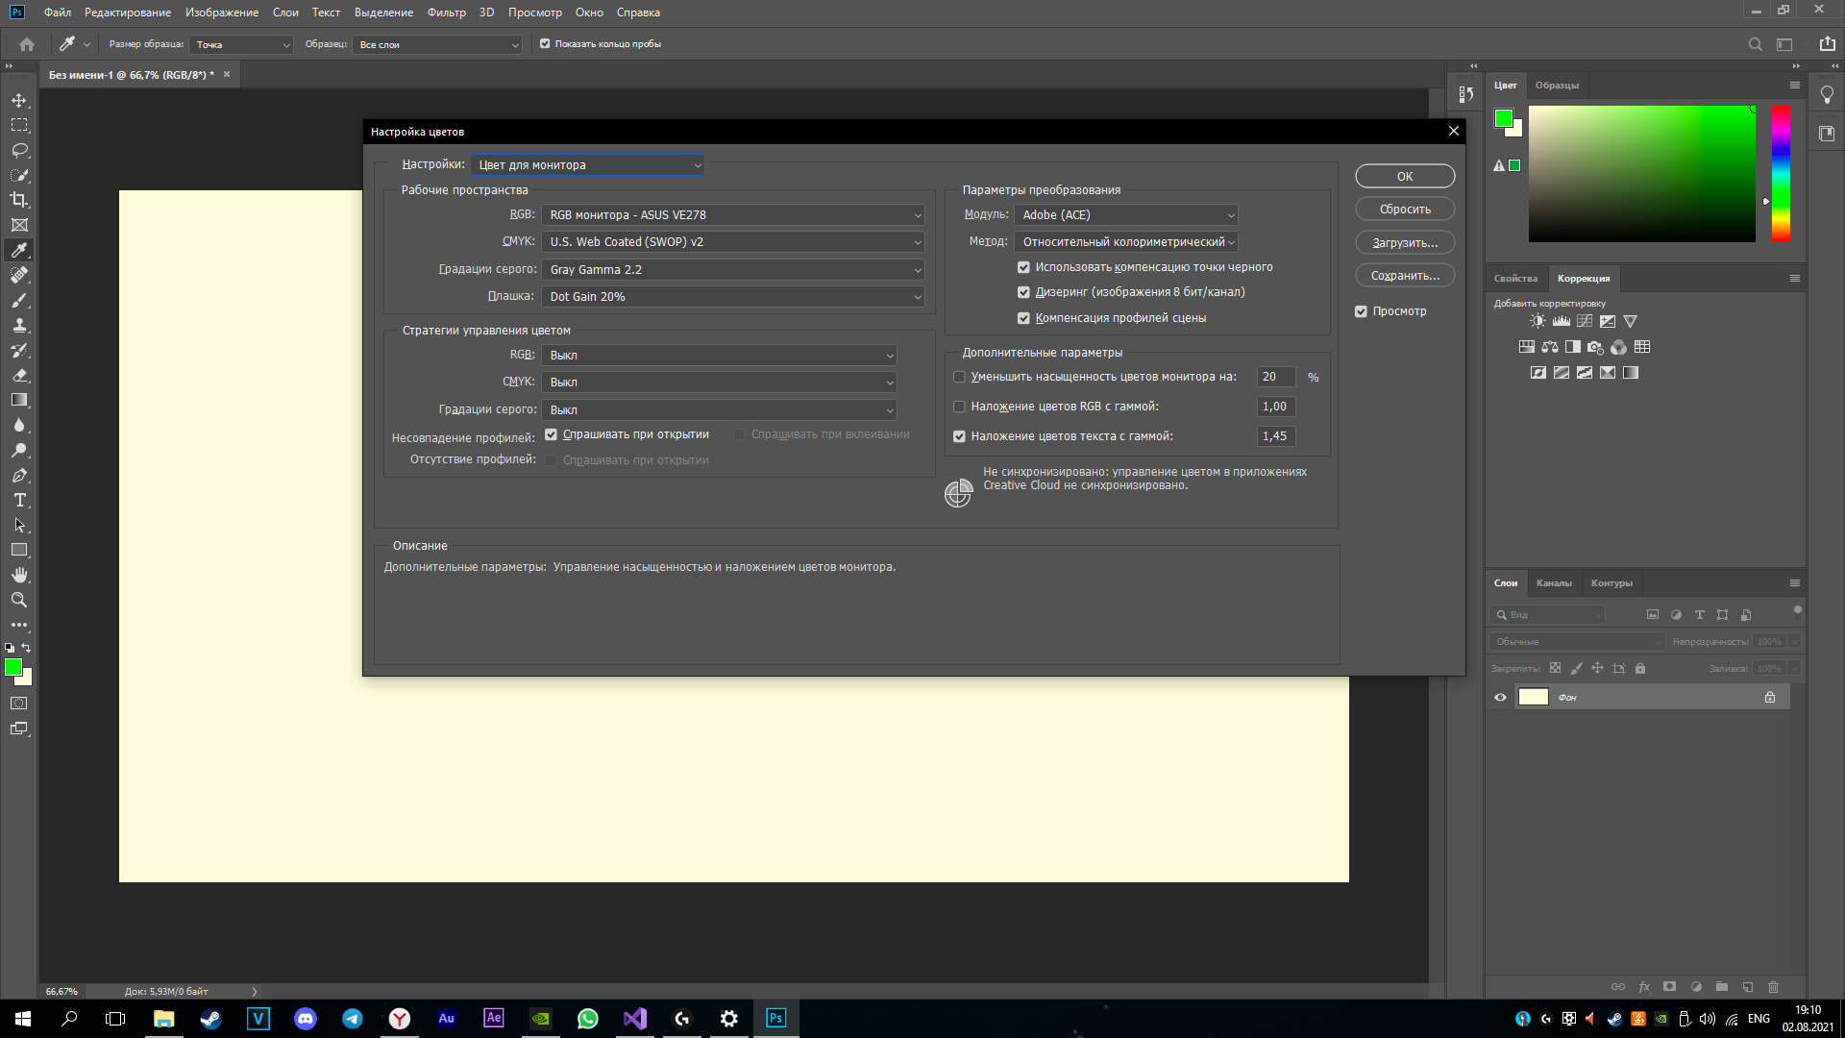This screenshot has height=1038, width=1845.
Task: Open the 'Размер образца' Точка dropdown
Action: tap(241, 44)
